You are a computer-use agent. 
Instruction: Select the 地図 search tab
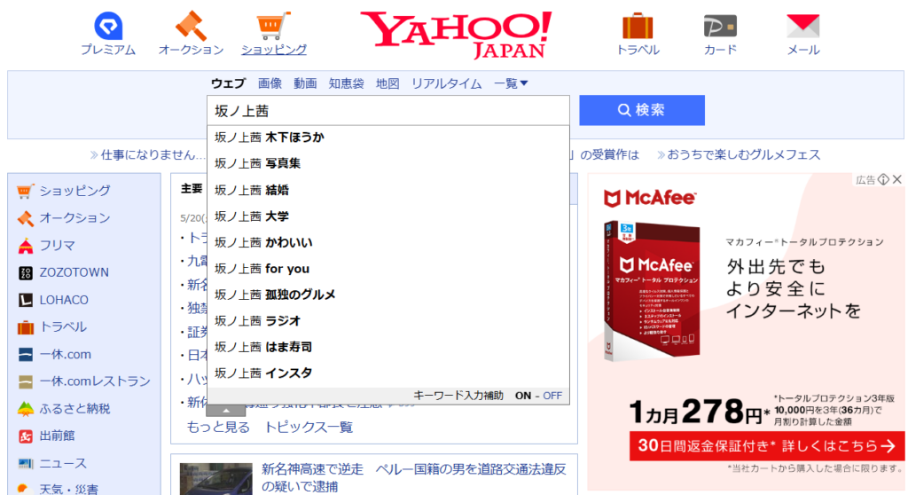[x=387, y=83]
